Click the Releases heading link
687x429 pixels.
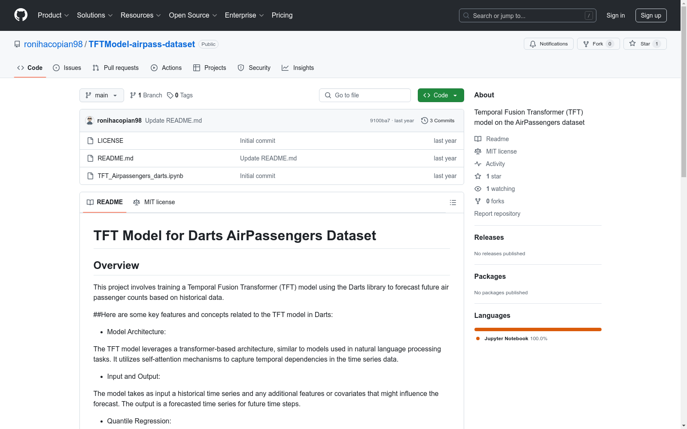tap(489, 237)
